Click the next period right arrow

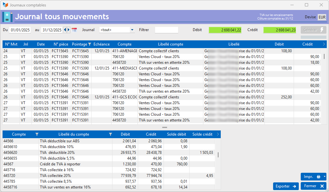pos(68,30)
